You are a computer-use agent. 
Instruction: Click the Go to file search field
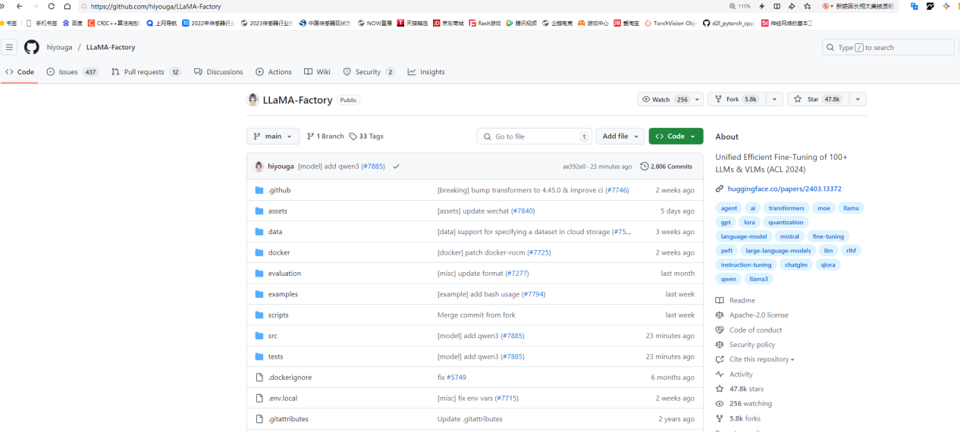point(535,136)
